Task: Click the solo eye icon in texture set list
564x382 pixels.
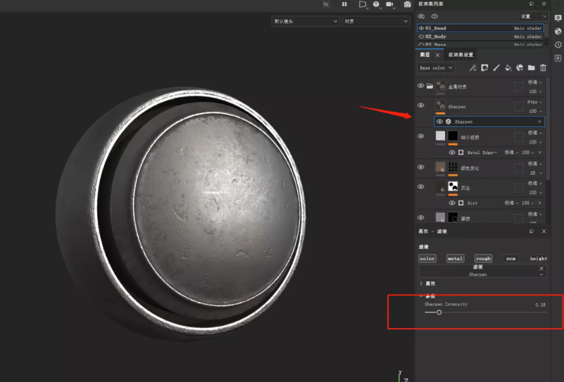Action: (x=421, y=16)
